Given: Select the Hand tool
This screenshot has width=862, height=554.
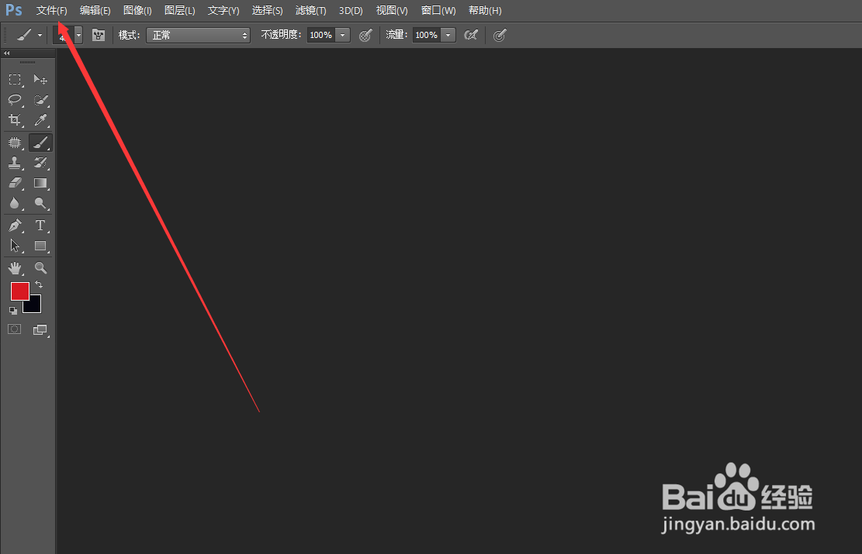Looking at the screenshot, I should click(15, 268).
